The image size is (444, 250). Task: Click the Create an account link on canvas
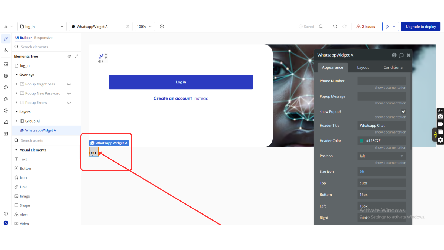pyautogui.click(x=173, y=98)
